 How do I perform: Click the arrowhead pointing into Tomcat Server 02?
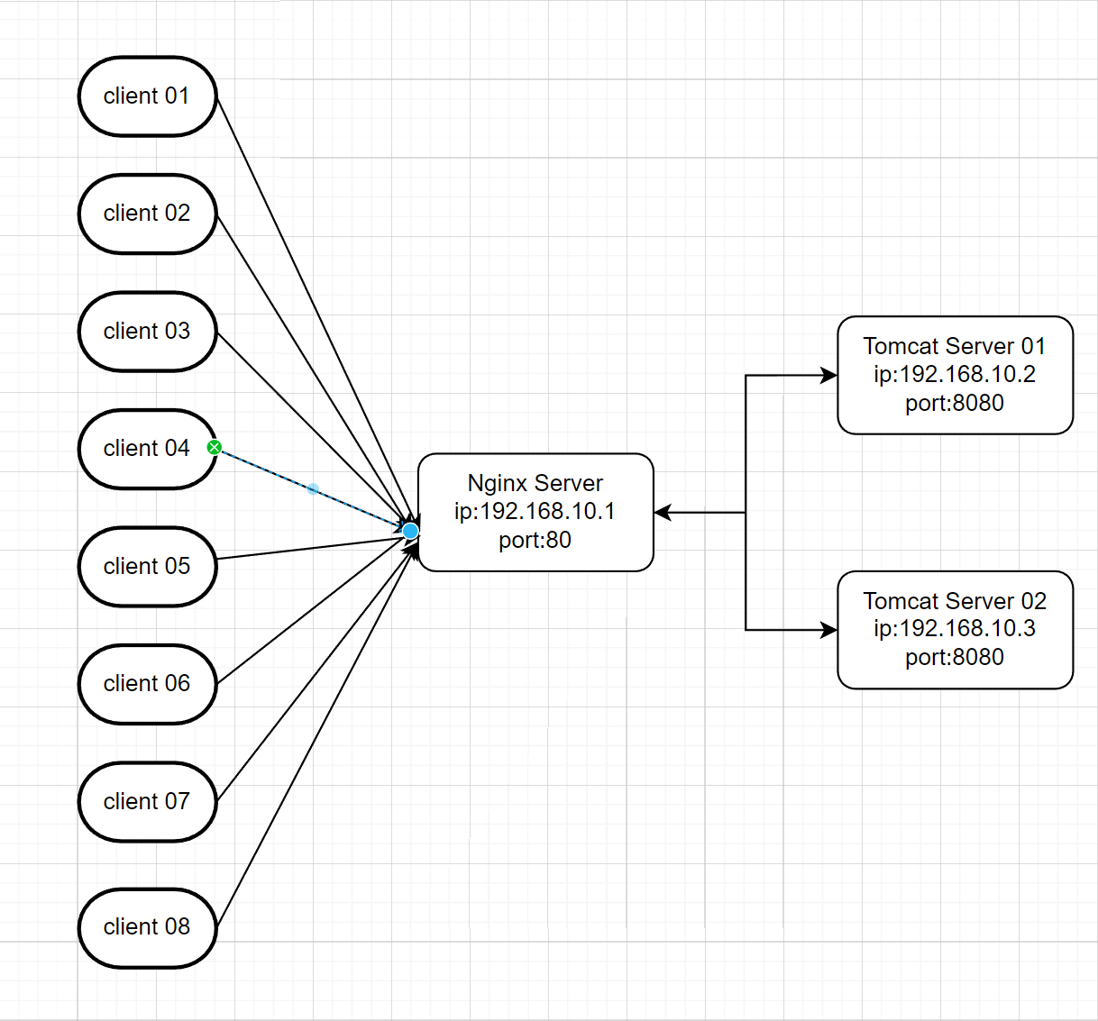(x=828, y=630)
